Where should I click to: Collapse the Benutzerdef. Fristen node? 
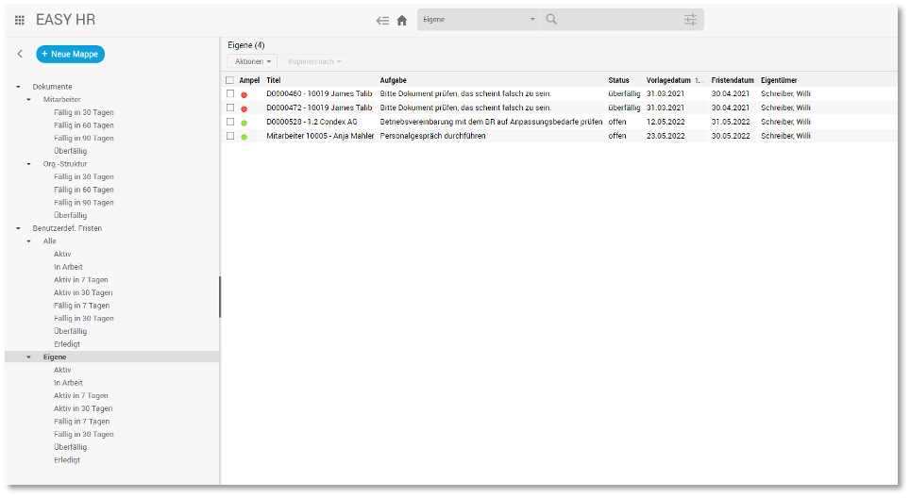point(18,228)
